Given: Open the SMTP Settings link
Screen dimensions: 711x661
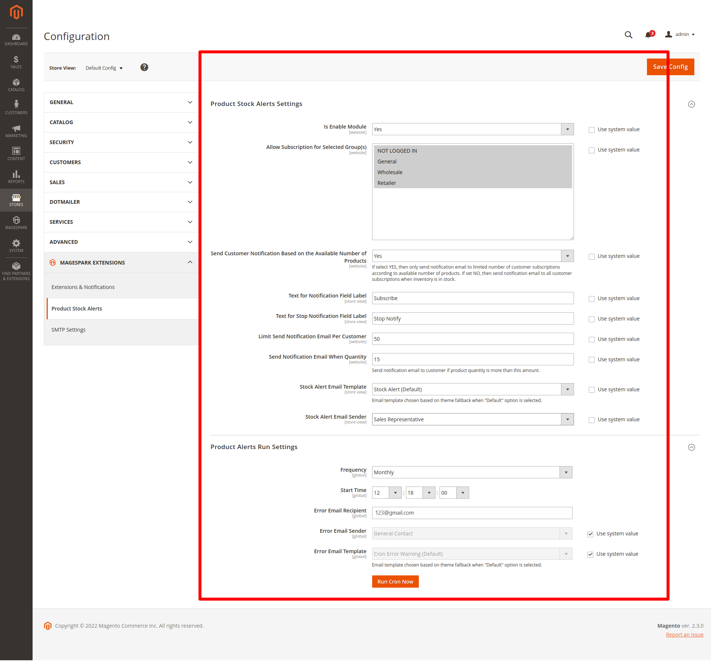Looking at the screenshot, I should (69, 330).
